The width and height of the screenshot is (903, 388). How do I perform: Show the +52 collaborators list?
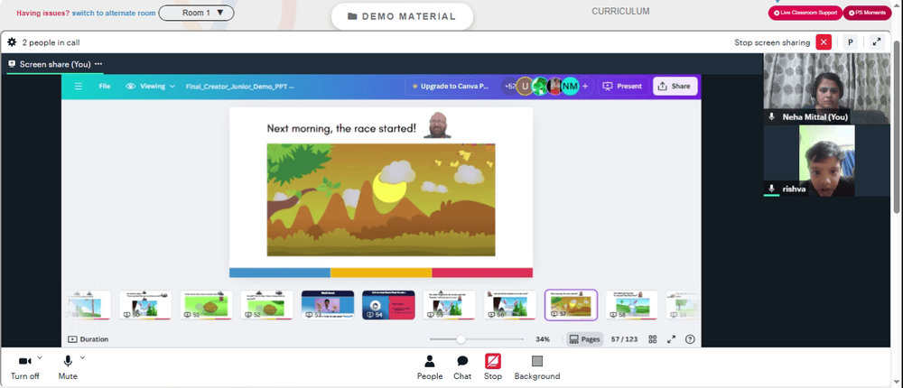pos(509,87)
